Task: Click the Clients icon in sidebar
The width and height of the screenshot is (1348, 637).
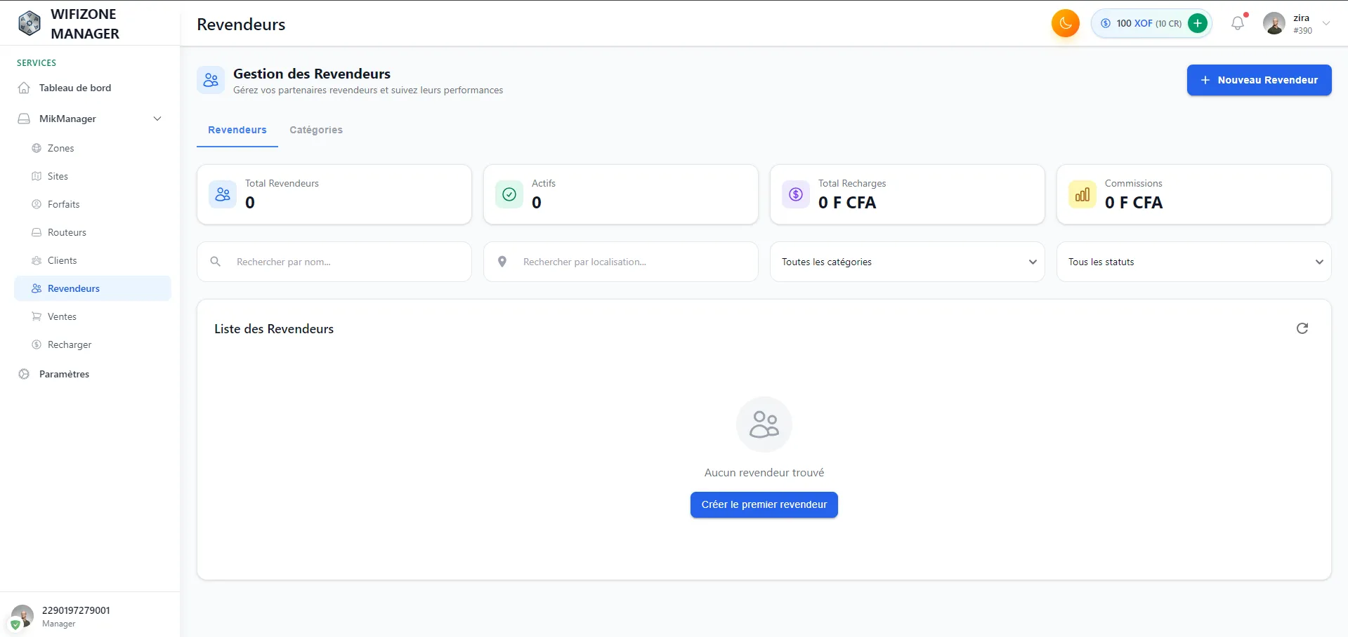Action: (x=36, y=260)
